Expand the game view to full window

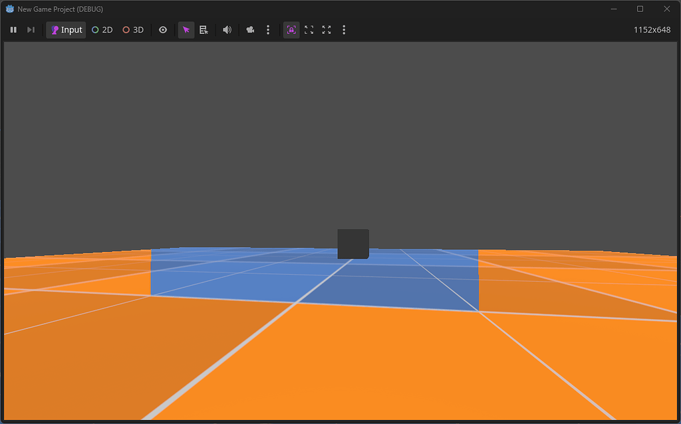[x=326, y=29]
